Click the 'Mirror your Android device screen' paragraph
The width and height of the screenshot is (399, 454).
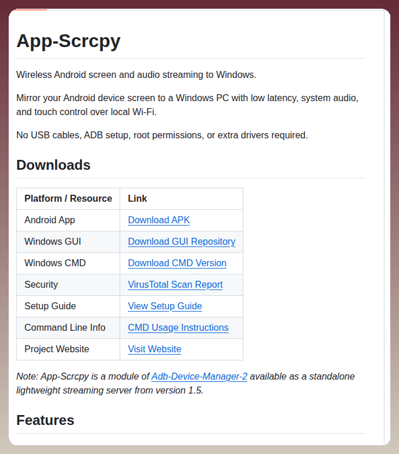pos(188,105)
